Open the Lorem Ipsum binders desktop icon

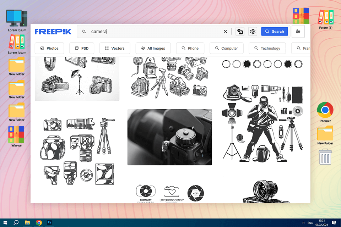17,45
